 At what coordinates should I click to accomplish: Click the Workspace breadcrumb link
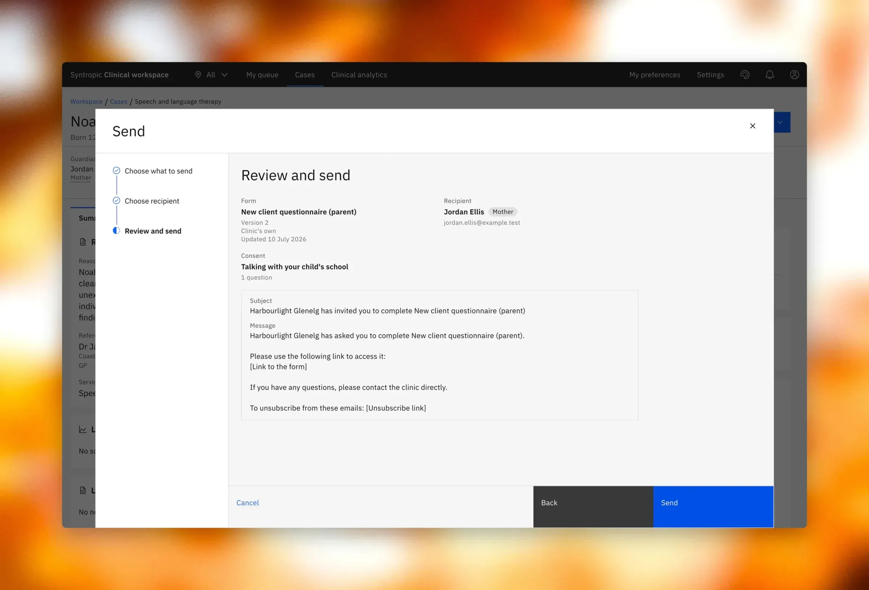click(x=87, y=101)
